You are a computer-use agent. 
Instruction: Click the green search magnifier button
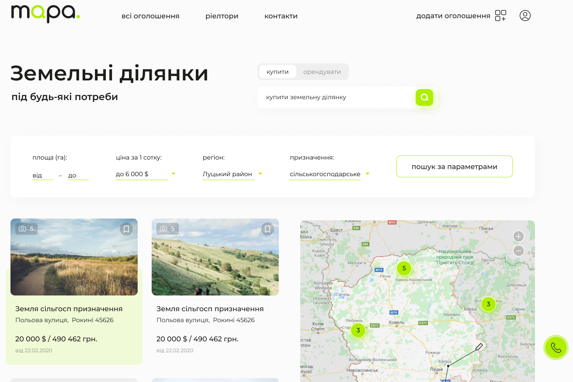(x=424, y=97)
